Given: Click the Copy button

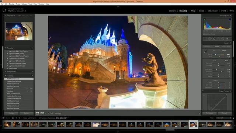Looking at the screenshot, I should [x=11, y=113].
